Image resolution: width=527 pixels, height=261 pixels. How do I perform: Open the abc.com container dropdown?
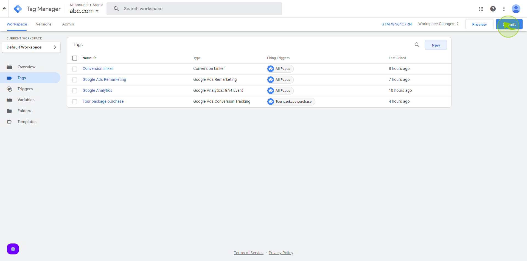click(x=84, y=11)
